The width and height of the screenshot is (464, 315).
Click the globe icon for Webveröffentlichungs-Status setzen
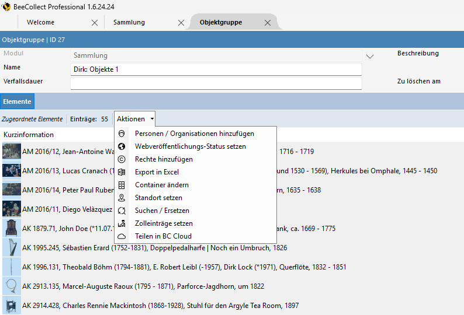point(122,146)
